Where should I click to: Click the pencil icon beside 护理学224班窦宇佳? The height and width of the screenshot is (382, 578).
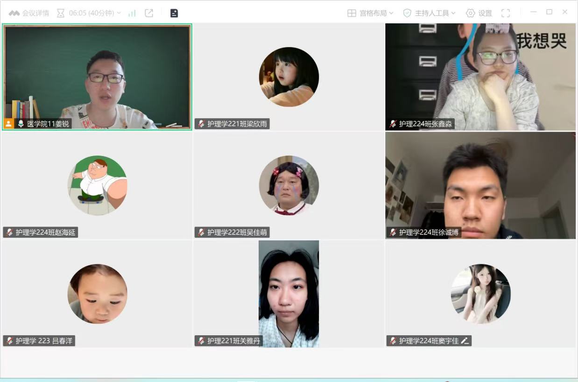465,341
